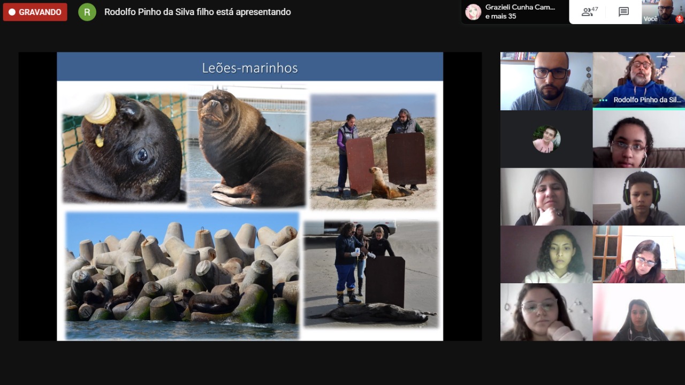Screen dimensions: 685x385
Task: Click the green 'R' presenter avatar
Action: [87, 12]
